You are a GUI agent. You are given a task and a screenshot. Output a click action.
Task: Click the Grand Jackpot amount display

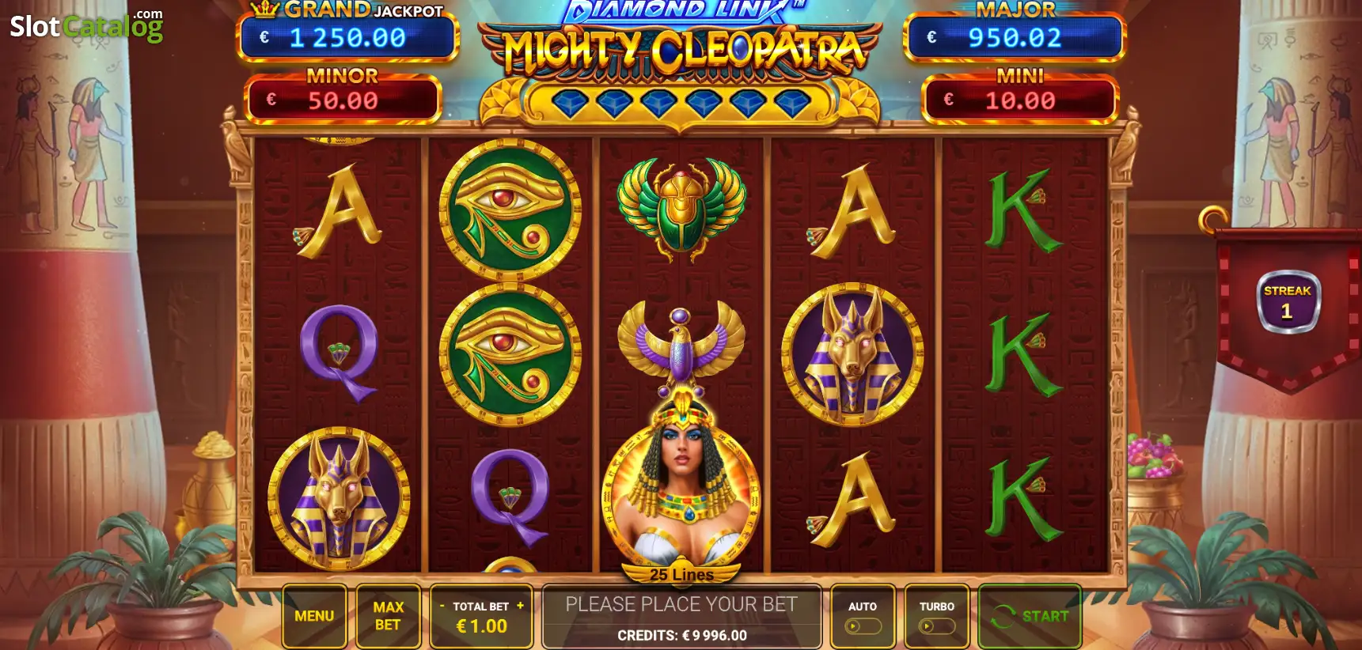(x=348, y=37)
